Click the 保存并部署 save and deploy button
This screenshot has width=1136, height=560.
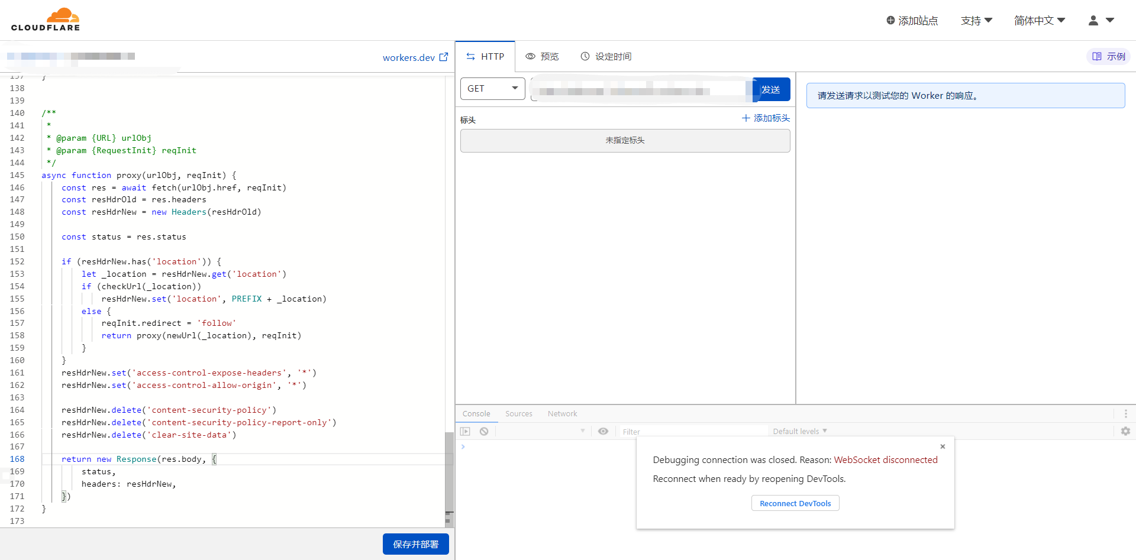tap(415, 544)
